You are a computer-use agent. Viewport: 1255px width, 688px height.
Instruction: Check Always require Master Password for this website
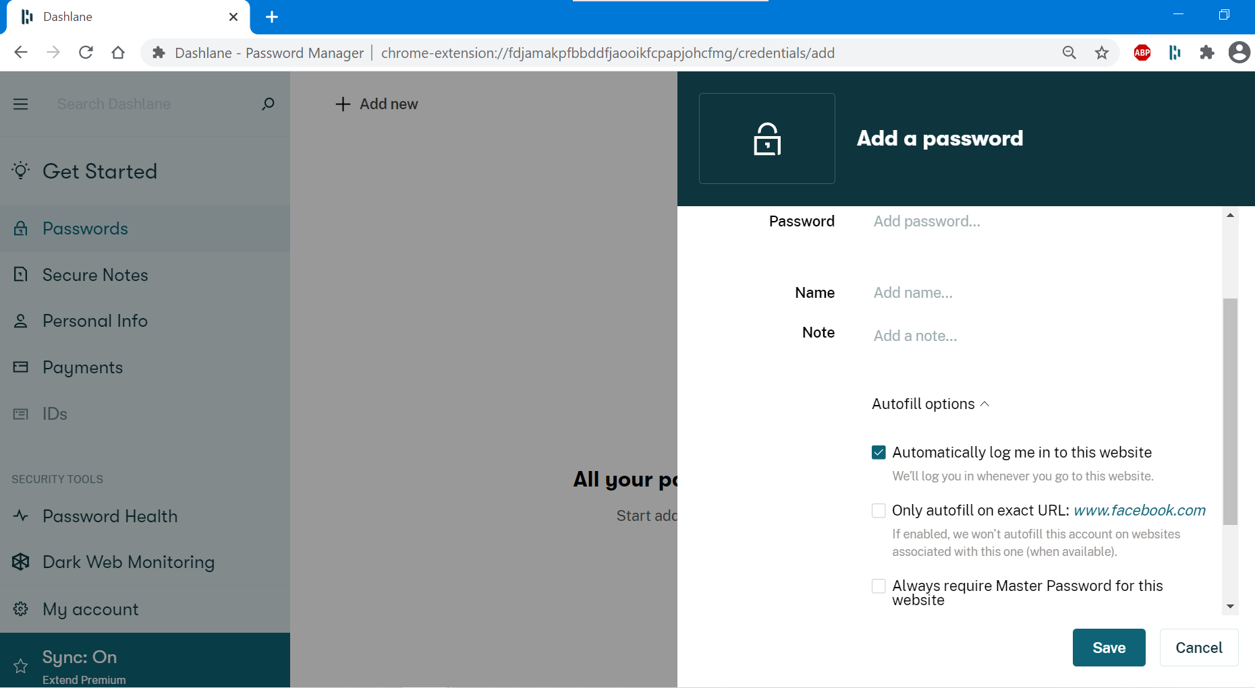click(x=878, y=586)
